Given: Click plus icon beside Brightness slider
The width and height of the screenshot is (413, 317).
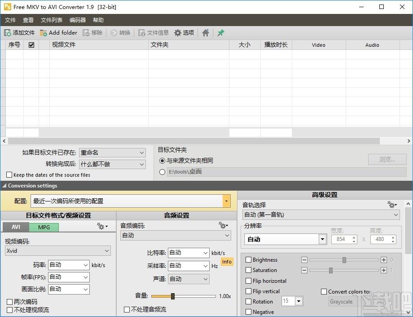Looking at the screenshot, I should tap(383, 260).
